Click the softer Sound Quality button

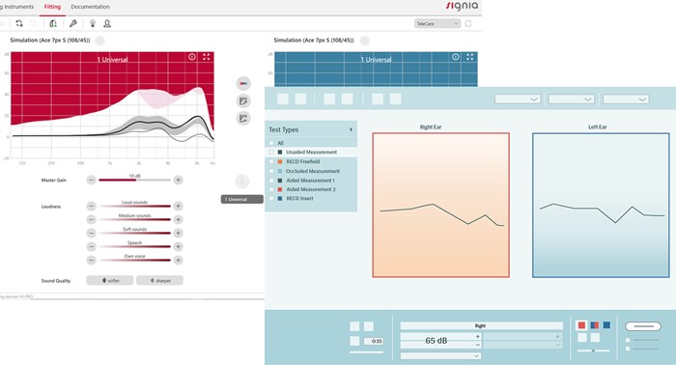click(x=110, y=281)
